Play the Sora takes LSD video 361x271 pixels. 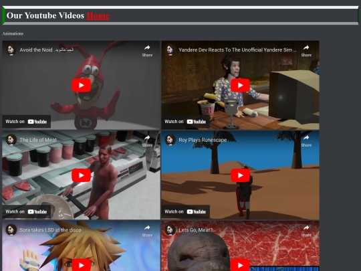point(82,265)
